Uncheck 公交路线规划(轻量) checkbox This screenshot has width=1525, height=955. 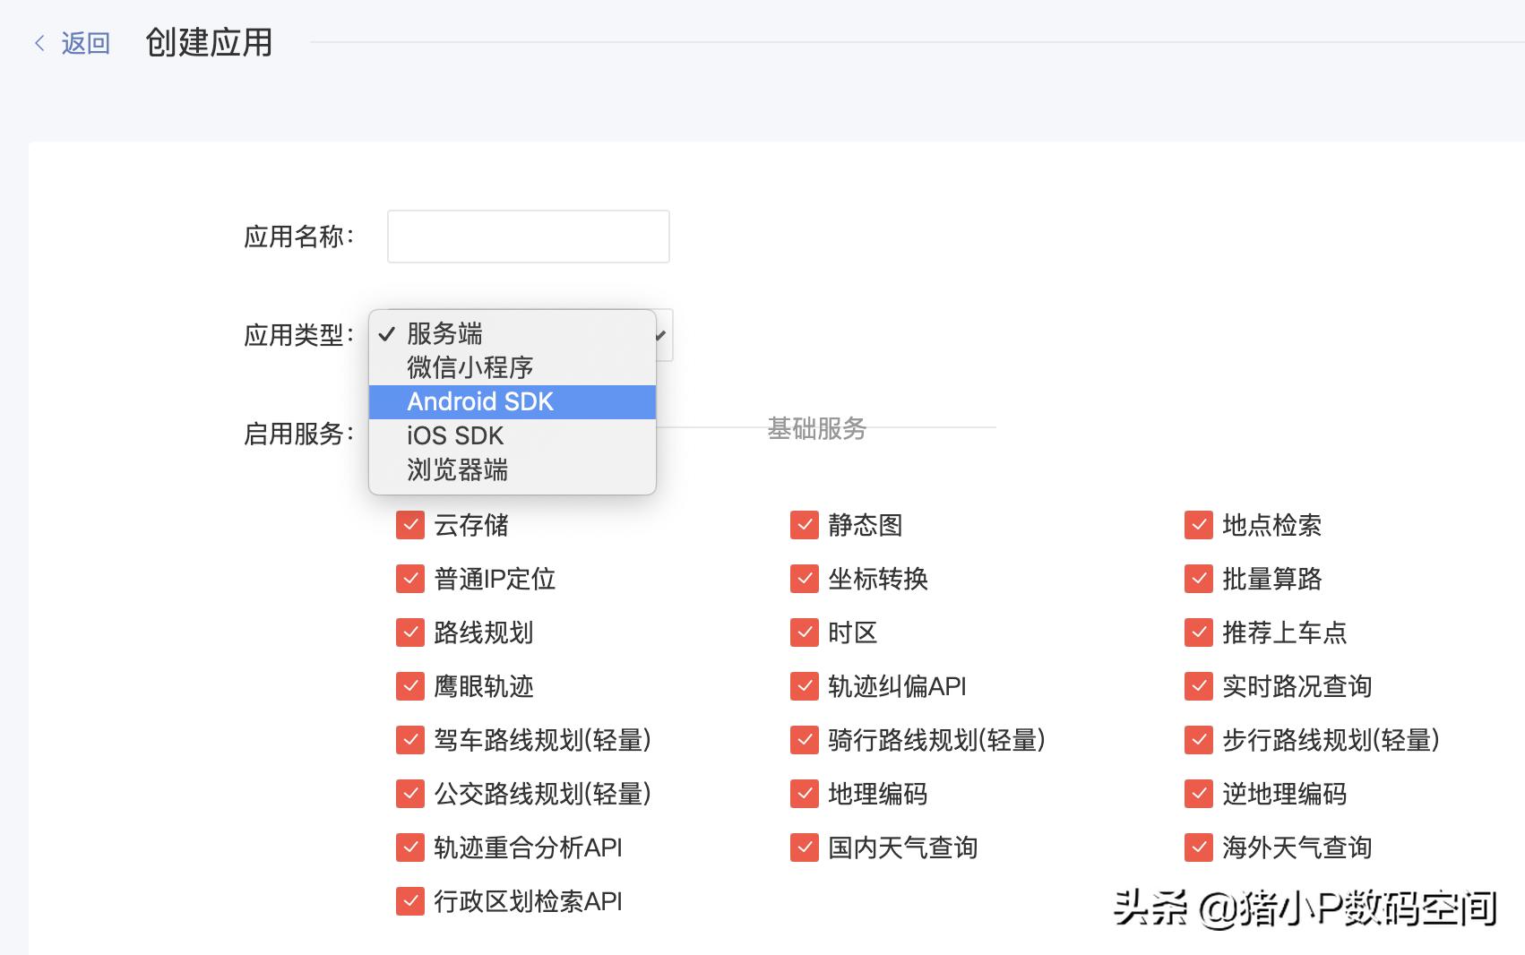coord(410,794)
